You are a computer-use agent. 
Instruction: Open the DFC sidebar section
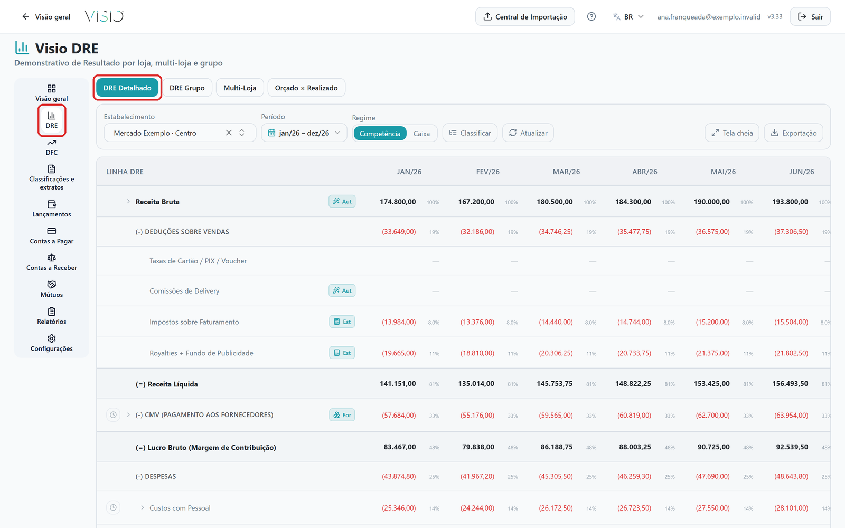51,147
